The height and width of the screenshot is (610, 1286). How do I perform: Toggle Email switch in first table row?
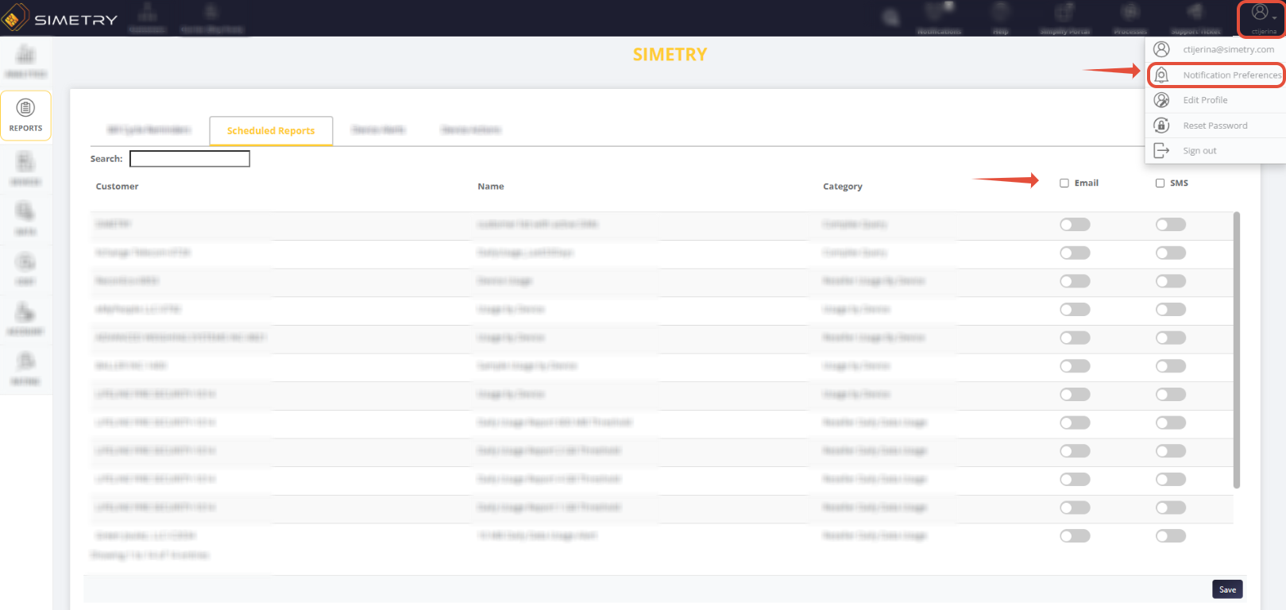coord(1075,225)
